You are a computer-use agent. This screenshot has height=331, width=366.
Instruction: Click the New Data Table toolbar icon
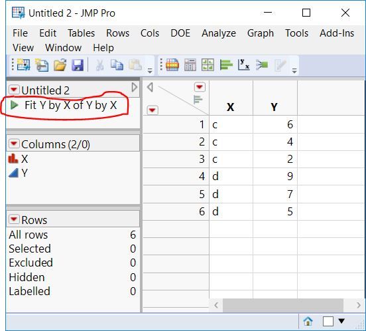click(23, 64)
